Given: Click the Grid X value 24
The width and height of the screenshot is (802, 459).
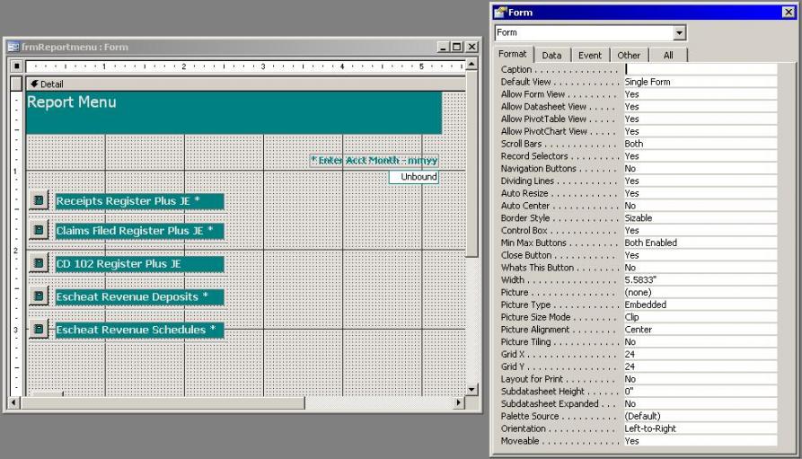Looking at the screenshot, I should pyautogui.click(x=701, y=354).
